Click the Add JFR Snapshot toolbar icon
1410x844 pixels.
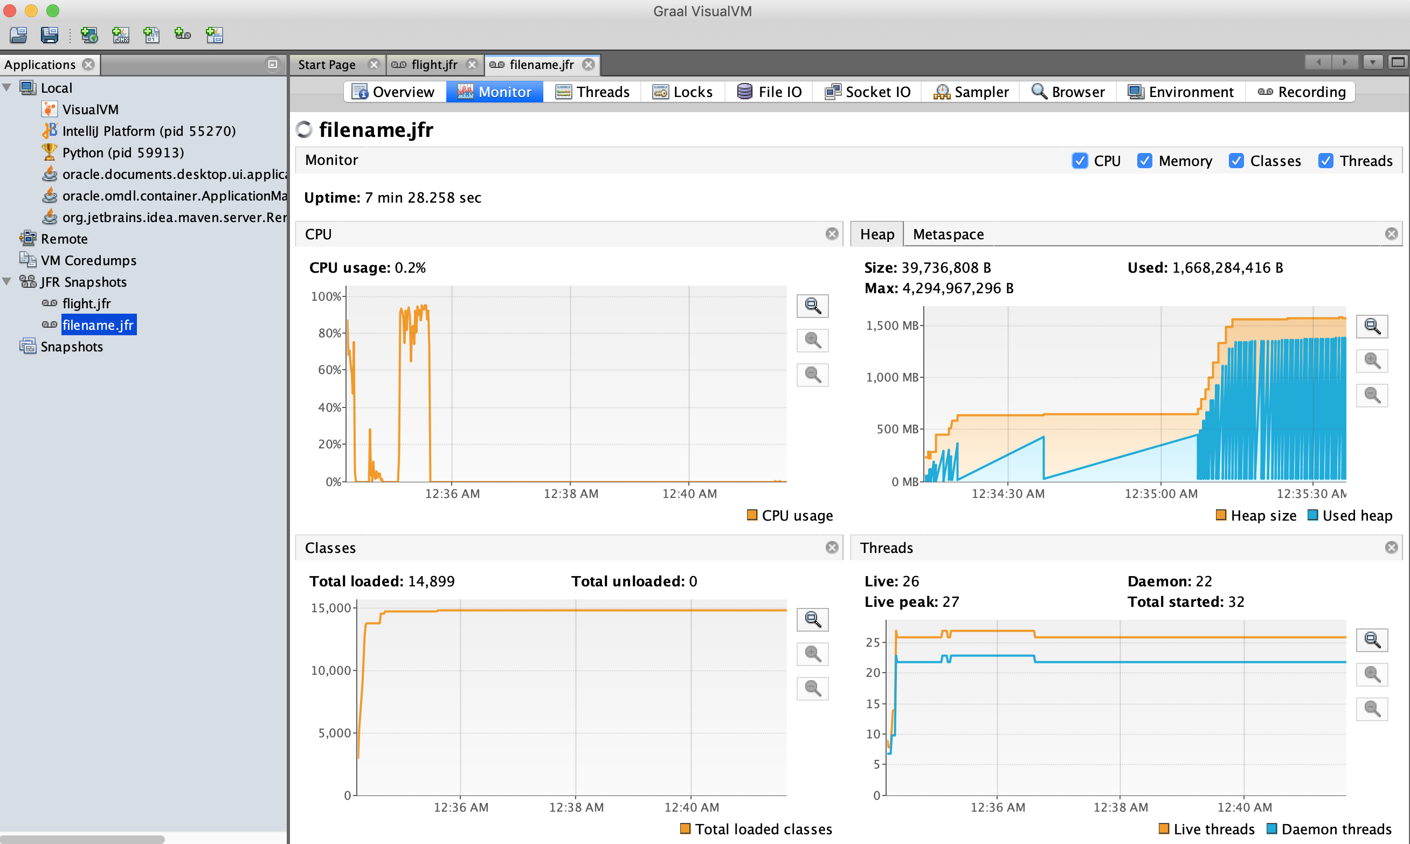coord(183,35)
